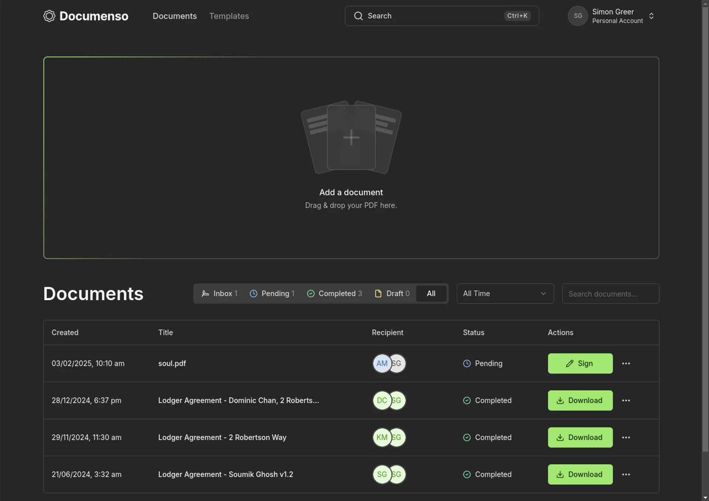Show Pending documents tab
The image size is (709, 501).
[x=272, y=294]
